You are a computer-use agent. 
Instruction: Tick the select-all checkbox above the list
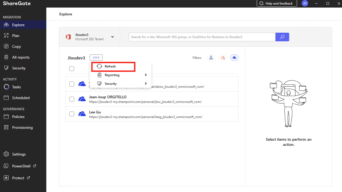tap(72, 69)
